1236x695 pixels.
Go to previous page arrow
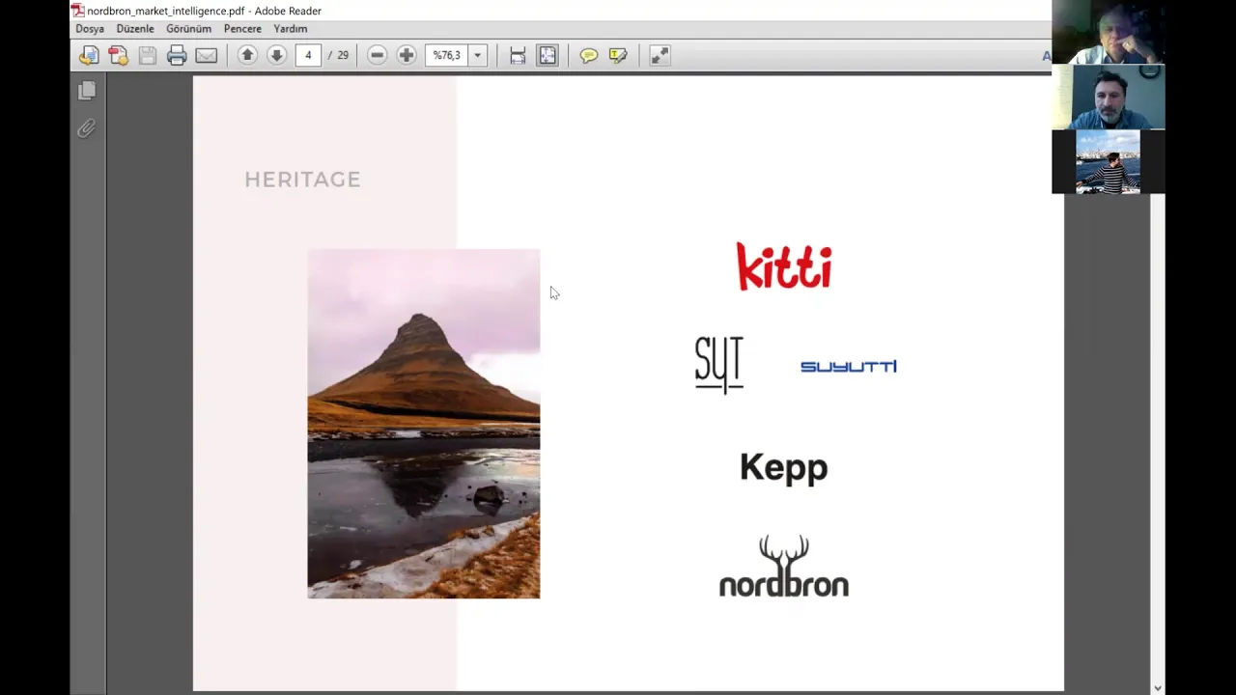pyautogui.click(x=247, y=55)
